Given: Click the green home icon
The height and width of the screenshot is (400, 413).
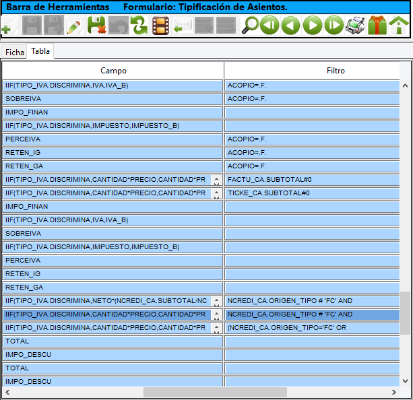Looking at the screenshot, I should (x=399, y=26).
